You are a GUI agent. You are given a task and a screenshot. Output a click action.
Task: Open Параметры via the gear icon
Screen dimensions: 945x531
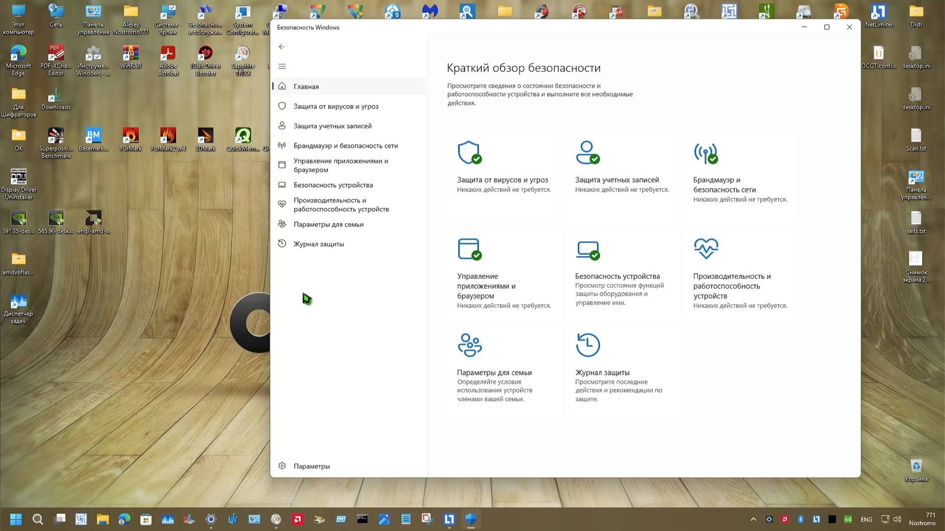point(282,466)
